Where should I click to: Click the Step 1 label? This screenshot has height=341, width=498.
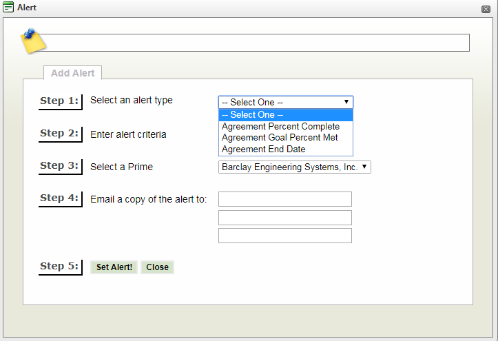click(59, 101)
